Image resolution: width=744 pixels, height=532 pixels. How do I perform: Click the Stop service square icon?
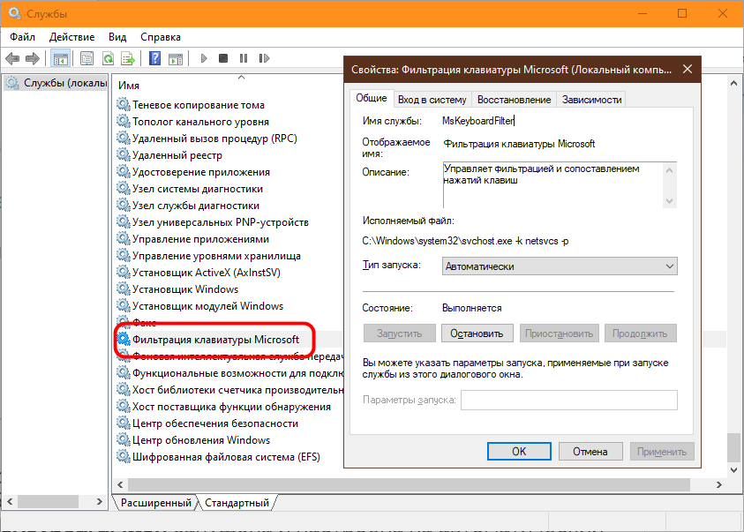tap(223, 58)
